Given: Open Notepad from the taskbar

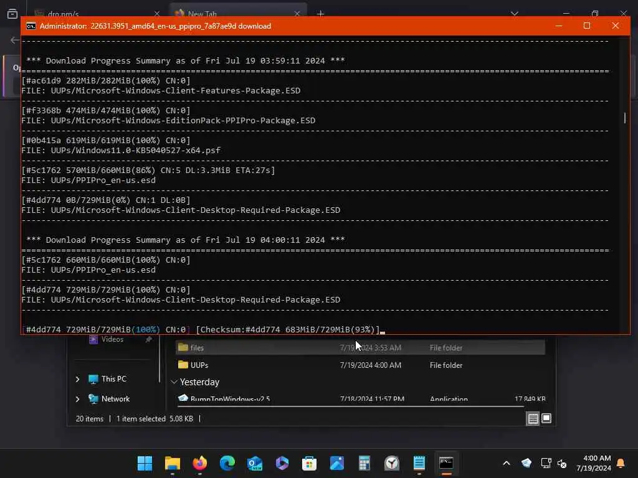Looking at the screenshot, I should [x=419, y=463].
